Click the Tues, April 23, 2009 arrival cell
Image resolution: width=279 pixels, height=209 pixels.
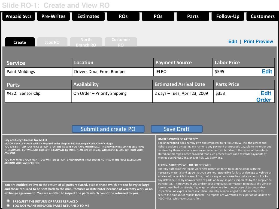pyautogui.click(x=183, y=96)
